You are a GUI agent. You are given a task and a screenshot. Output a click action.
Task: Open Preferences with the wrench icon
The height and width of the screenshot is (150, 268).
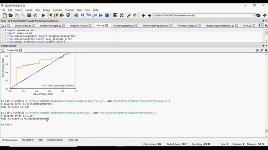pyautogui.click(x=129, y=15)
